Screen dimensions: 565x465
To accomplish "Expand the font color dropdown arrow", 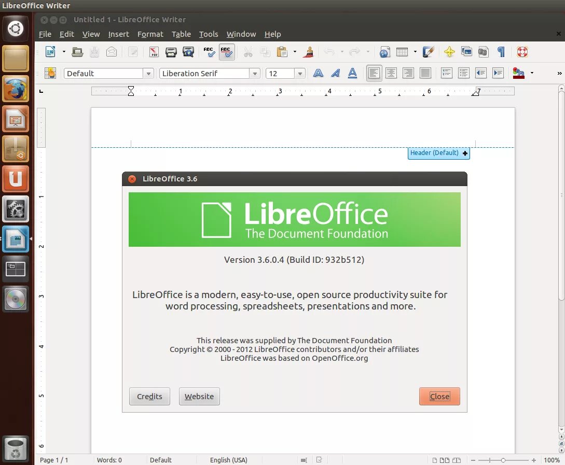I will click(x=532, y=73).
